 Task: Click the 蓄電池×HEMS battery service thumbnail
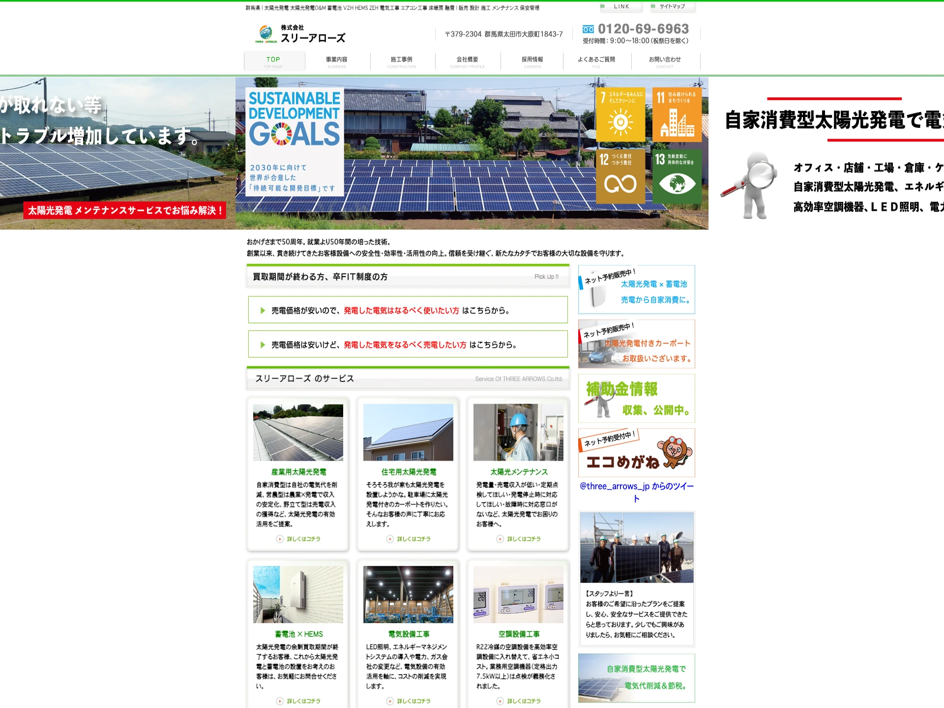point(297,594)
